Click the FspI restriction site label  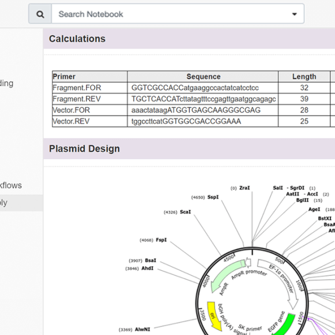pos(161,240)
